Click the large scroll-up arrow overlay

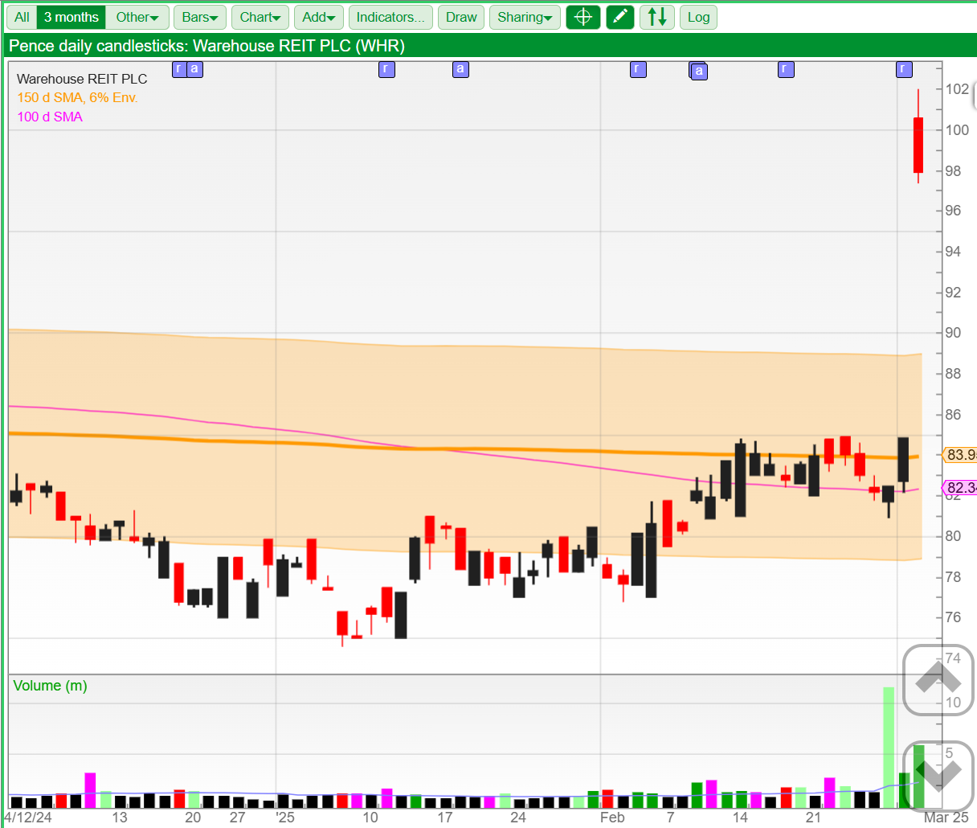tap(938, 680)
